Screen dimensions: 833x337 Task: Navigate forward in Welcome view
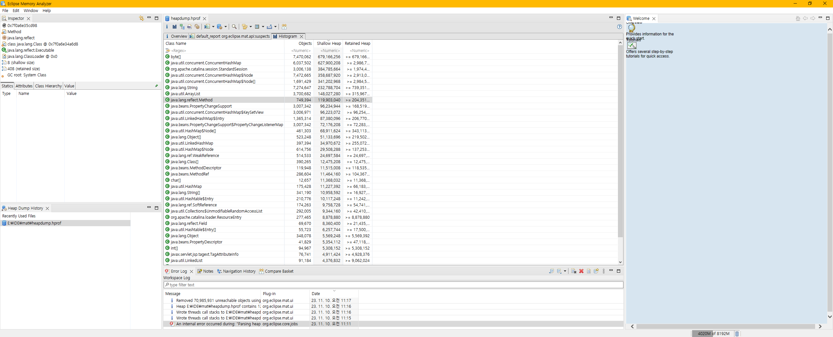(x=813, y=19)
